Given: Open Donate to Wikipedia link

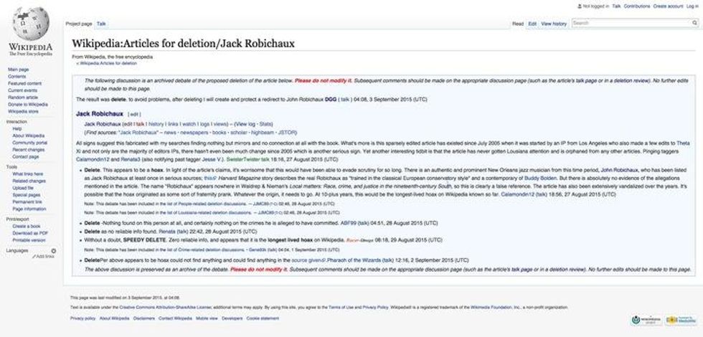Looking at the screenshot, I should coord(28,105).
